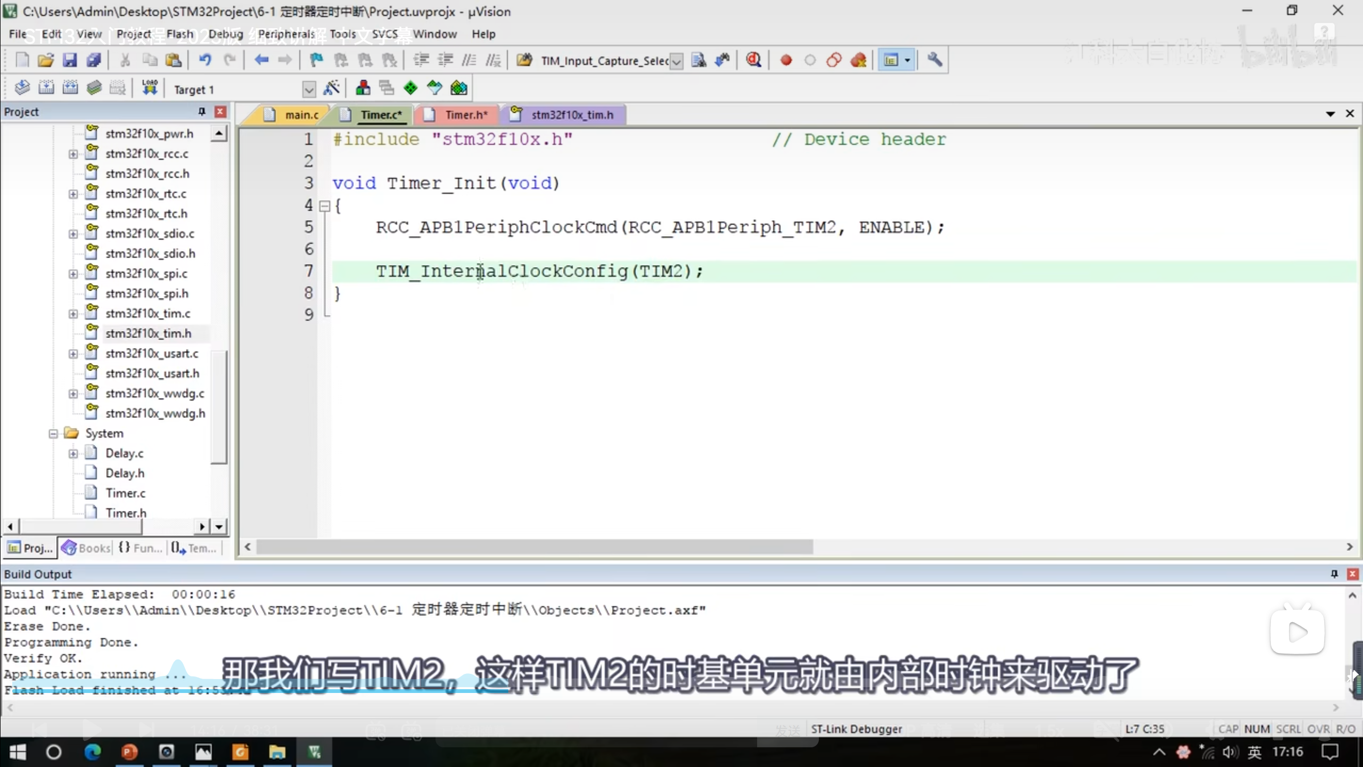This screenshot has height=767, width=1363.
Task: Collapse the System folder in project tree
Action: [53, 434]
